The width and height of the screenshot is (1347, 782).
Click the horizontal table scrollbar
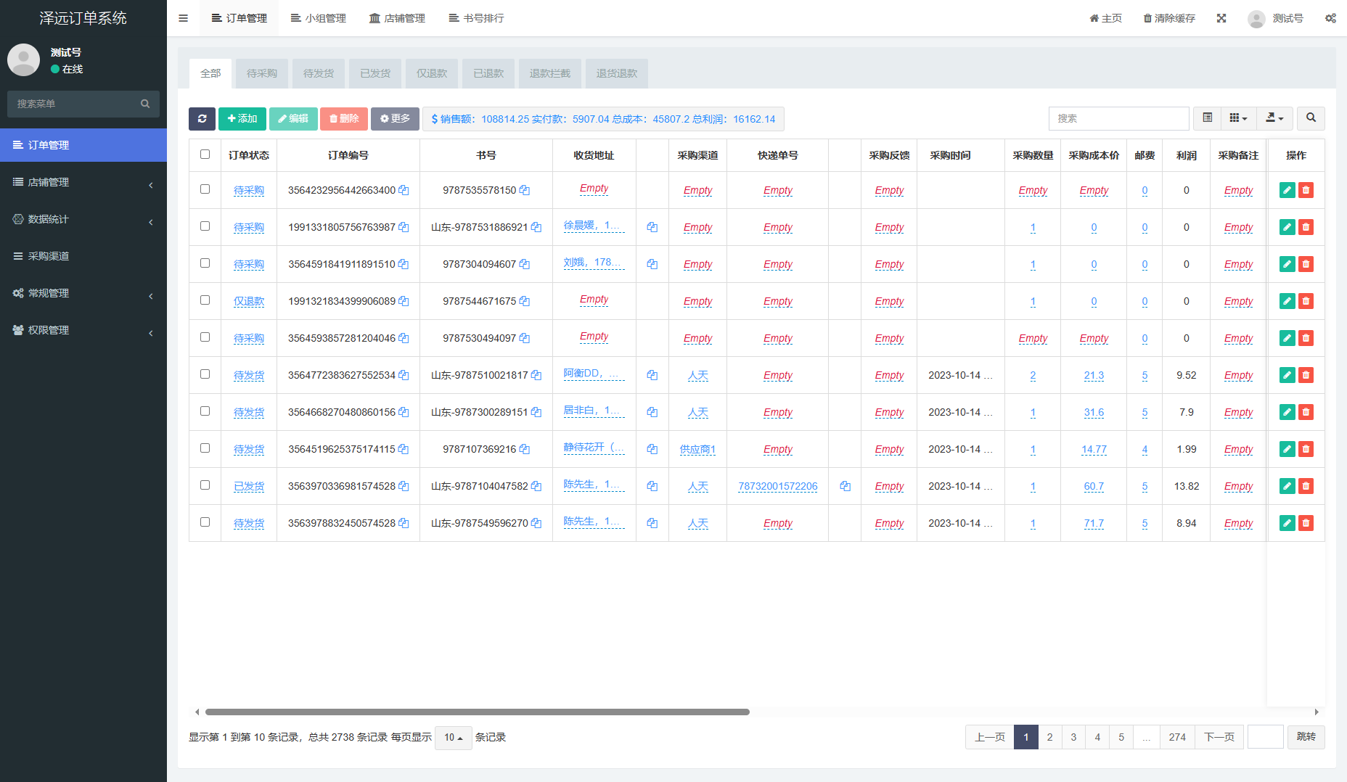477,712
